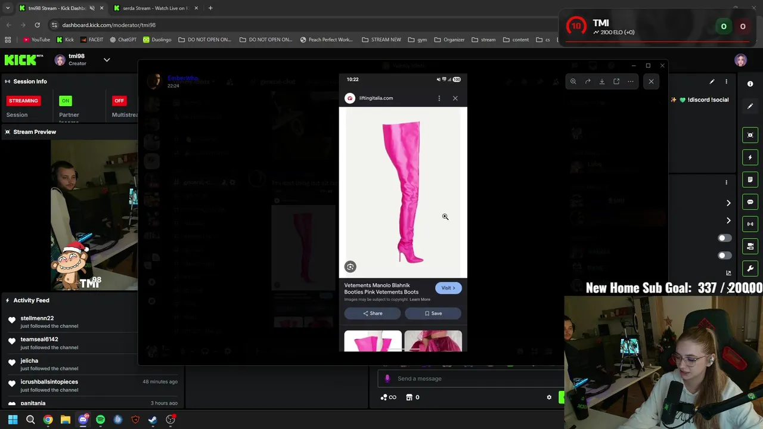Open a new browser tab with the plus button
The height and width of the screenshot is (429, 763).
tap(210, 8)
